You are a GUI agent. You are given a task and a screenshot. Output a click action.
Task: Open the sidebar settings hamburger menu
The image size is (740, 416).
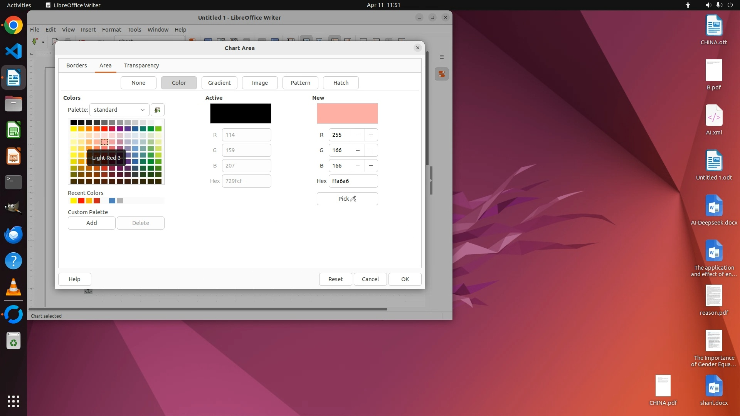pyautogui.click(x=442, y=57)
